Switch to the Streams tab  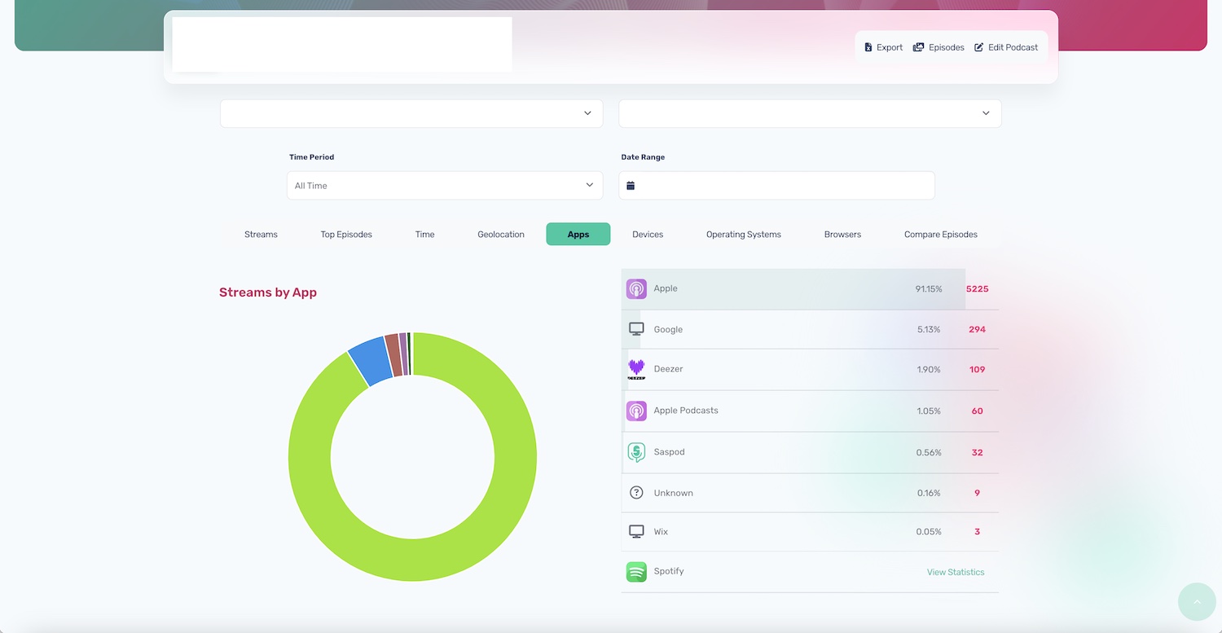coord(261,235)
